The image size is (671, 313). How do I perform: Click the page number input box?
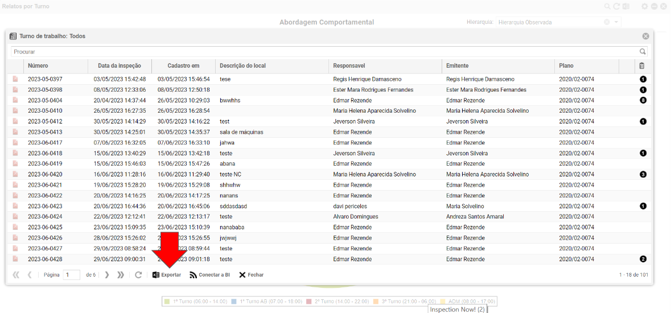point(72,275)
